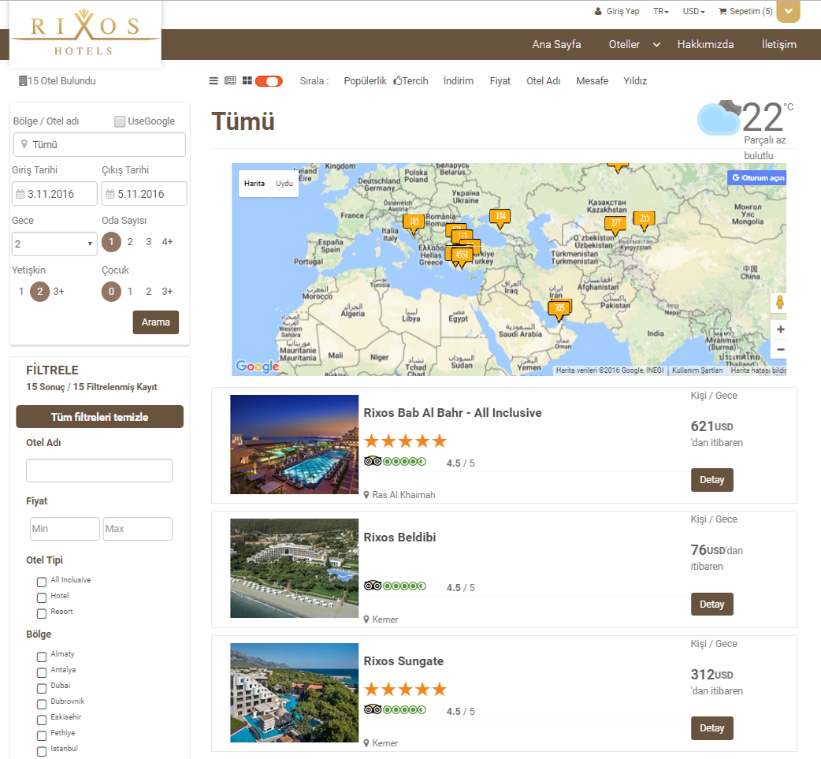Click Tüm filtreleri temizle button
This screenshot has height=759, width=821.
point(99,417)
